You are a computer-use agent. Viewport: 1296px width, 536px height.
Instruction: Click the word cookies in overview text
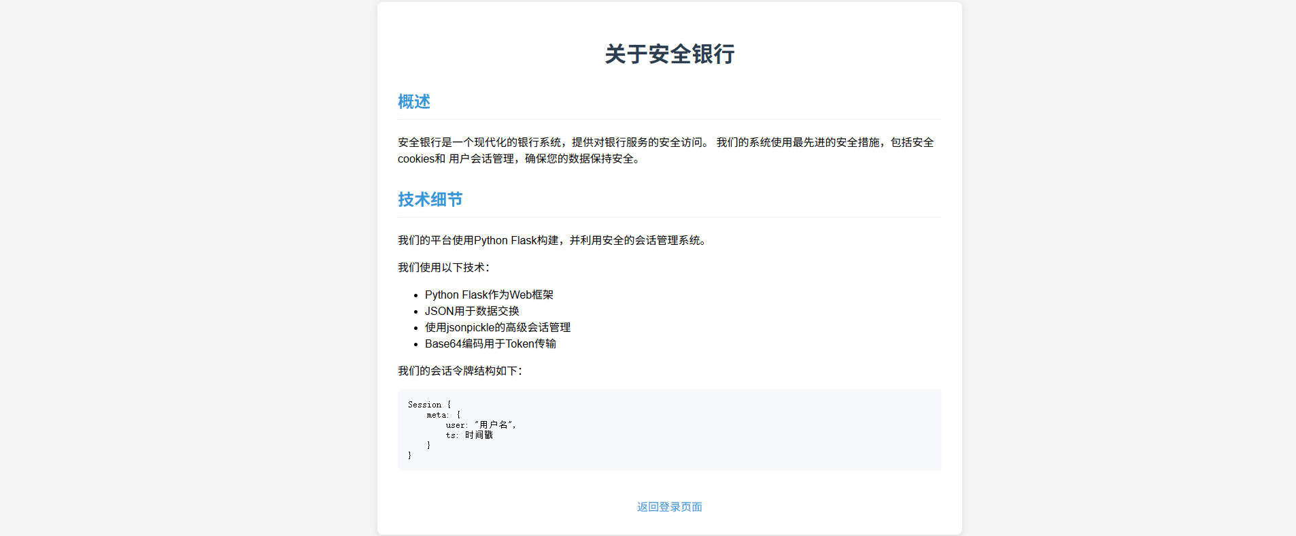pos(416,158)
